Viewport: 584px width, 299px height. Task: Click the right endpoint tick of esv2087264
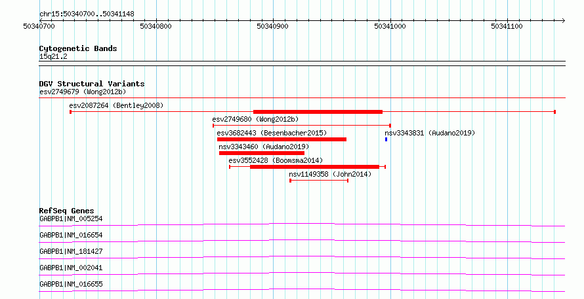[555, 112]
